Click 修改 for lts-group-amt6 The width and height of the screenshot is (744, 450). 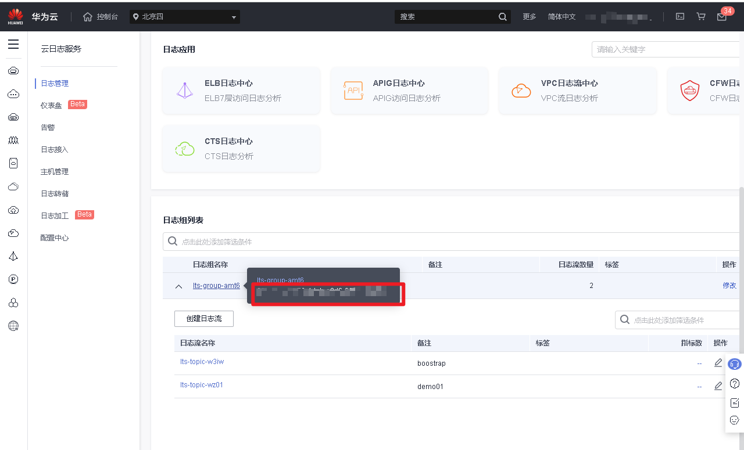(729, 286)
